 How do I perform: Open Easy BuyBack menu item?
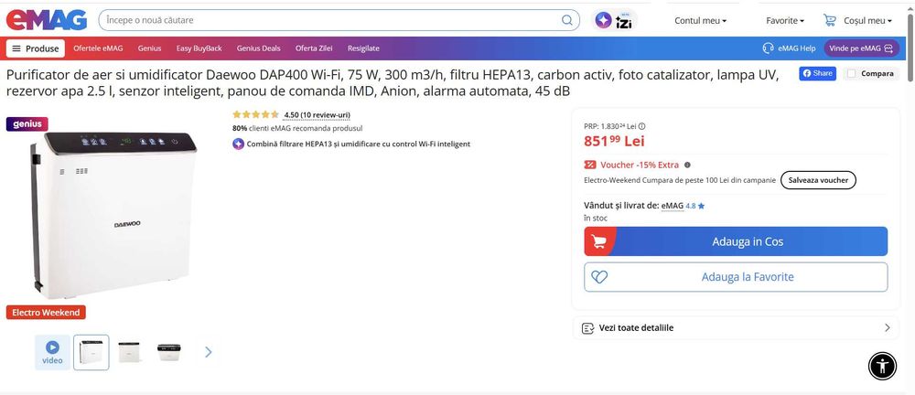199,48
